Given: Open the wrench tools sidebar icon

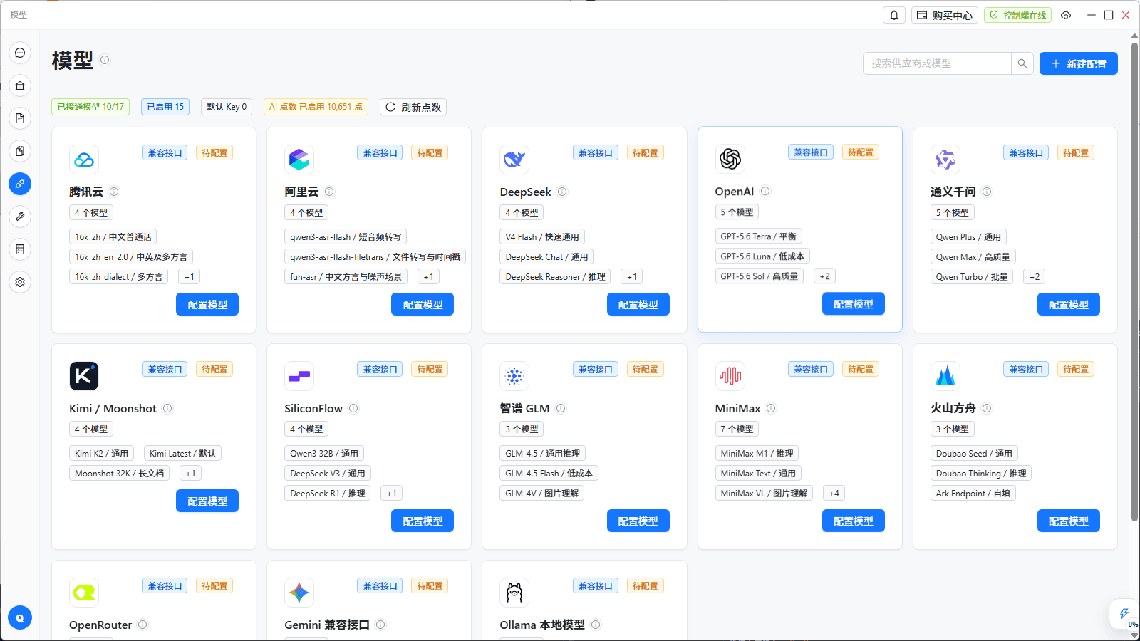Looking at the screenshot, I should 20,217.
